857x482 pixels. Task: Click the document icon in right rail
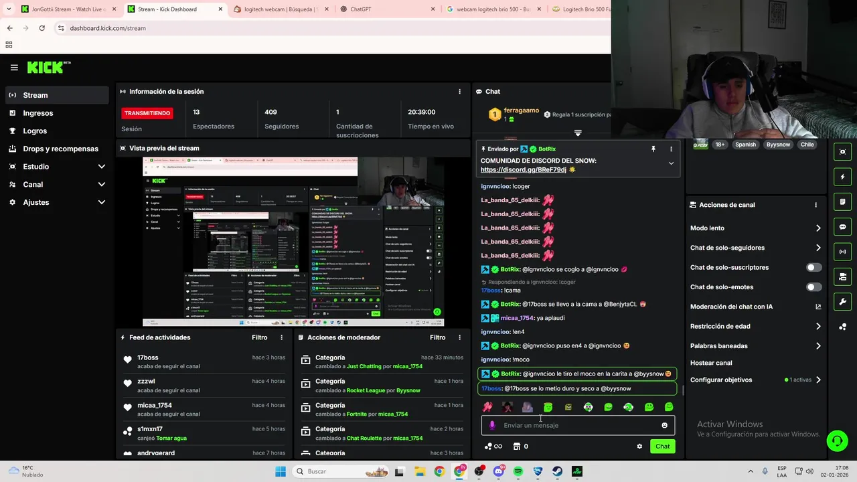point(842,202)
